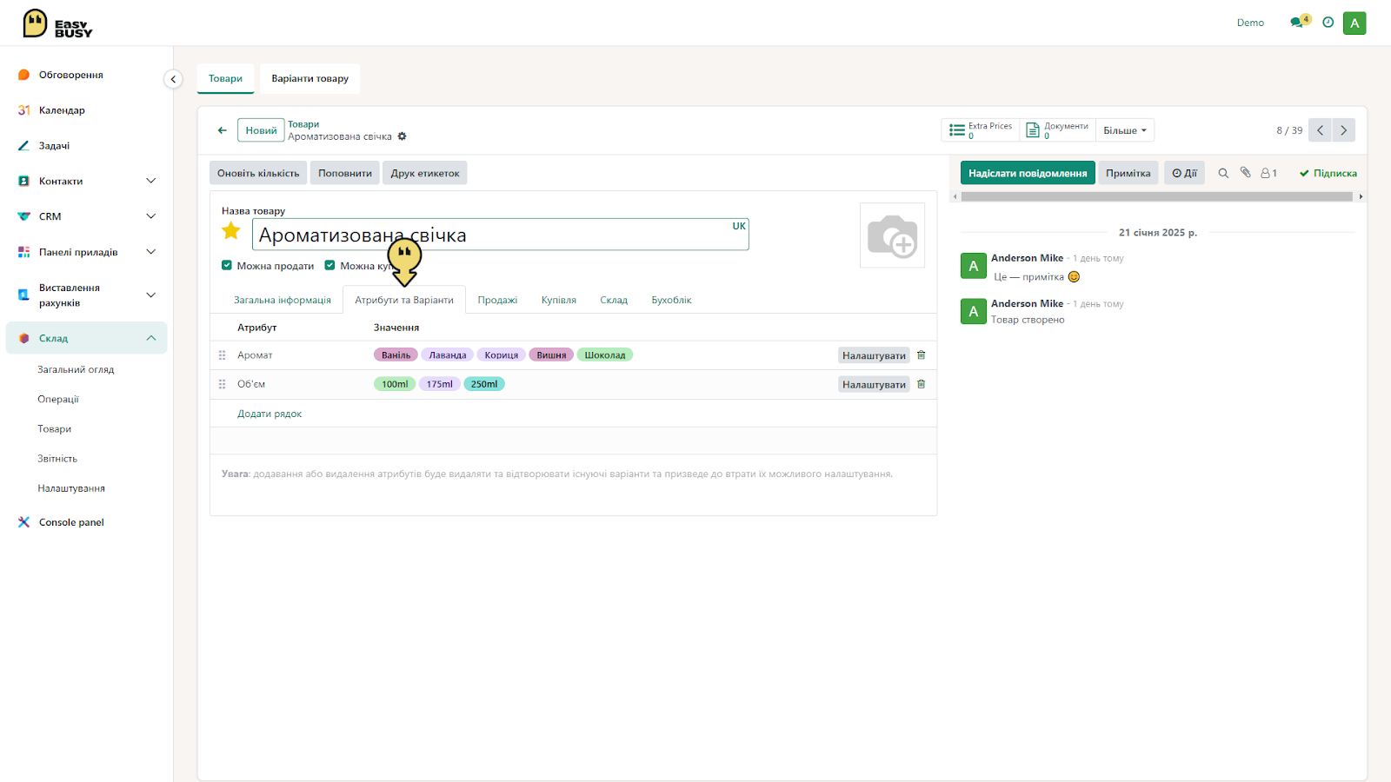The height and width of the screenshot is (782, 1391).
Task: Delete the Аромат attribute row
Action: coord(922,355)
